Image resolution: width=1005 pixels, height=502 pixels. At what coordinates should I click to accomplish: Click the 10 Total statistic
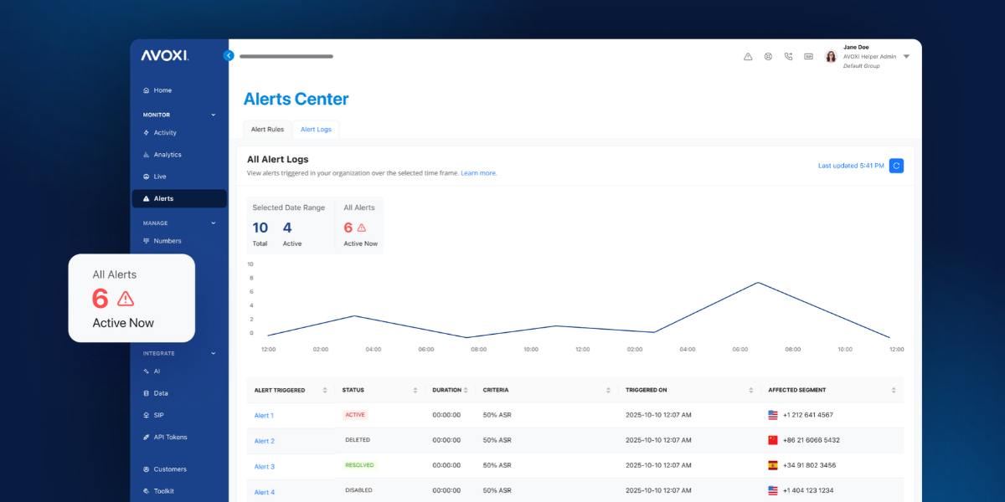coord(260,233)
